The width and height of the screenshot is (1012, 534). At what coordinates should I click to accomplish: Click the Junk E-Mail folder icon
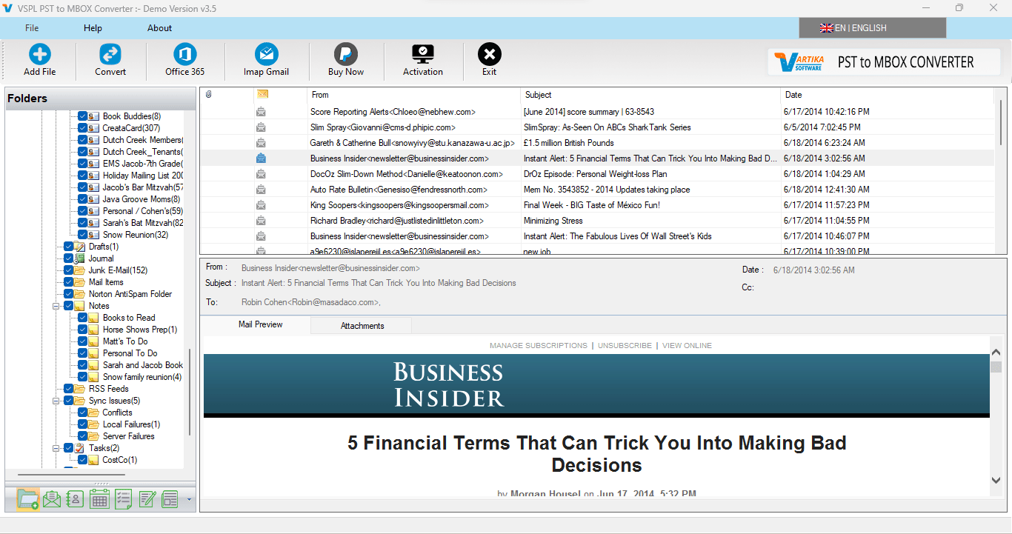(x=80, y=270)
